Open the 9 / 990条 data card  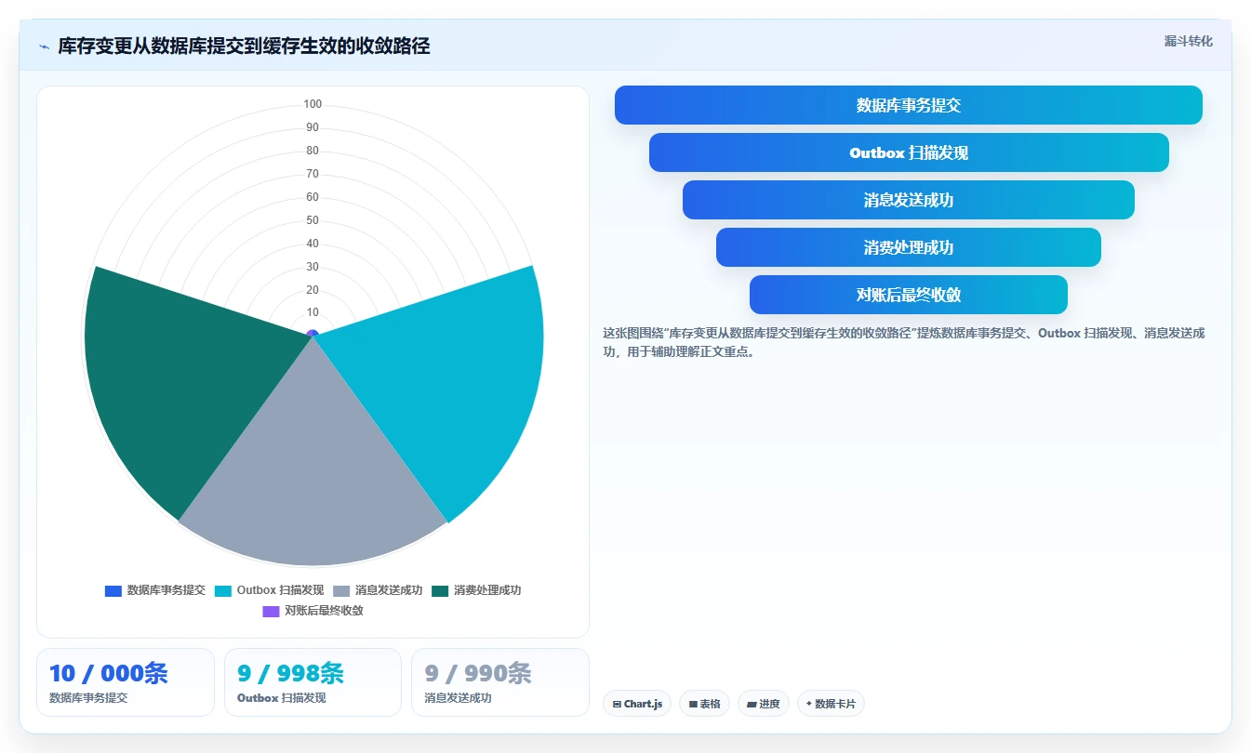(500, 682)
